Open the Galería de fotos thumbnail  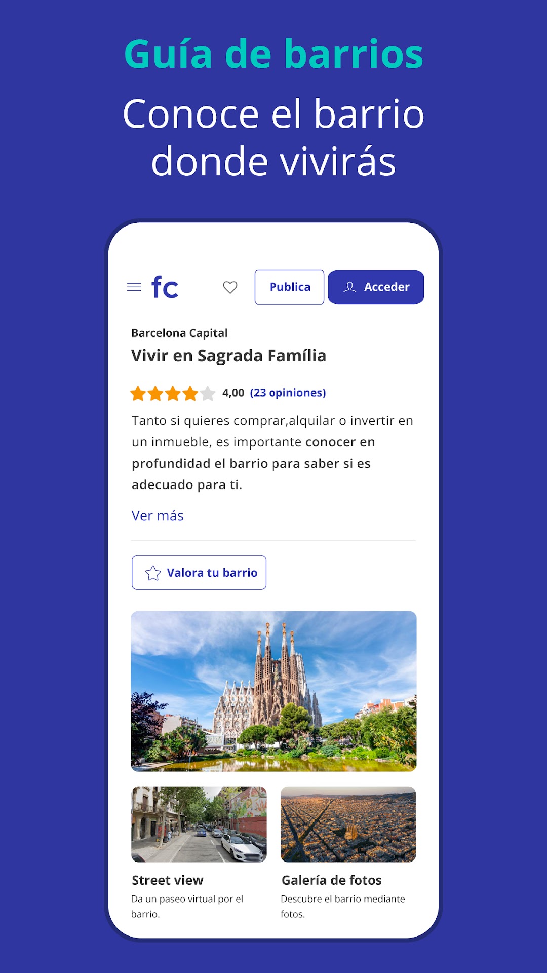pos(348,824)
